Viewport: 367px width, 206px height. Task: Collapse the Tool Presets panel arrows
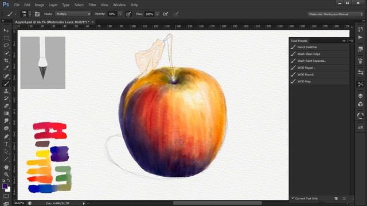click(344, 41)
